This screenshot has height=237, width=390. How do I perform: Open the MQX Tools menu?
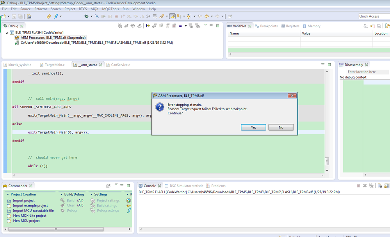click(x=110, y=9)
